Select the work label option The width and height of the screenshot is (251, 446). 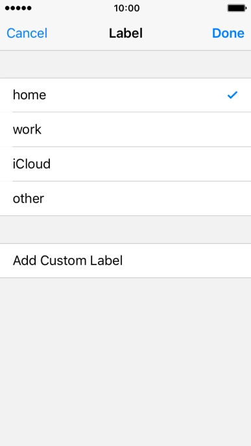tap(126, 130)
